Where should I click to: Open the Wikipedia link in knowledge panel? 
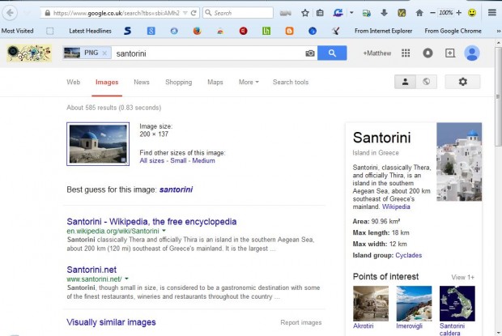pos(396,206)
